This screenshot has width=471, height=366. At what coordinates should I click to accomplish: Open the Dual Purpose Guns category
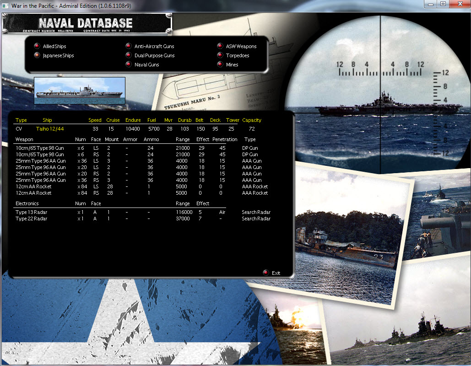point(154,55)
